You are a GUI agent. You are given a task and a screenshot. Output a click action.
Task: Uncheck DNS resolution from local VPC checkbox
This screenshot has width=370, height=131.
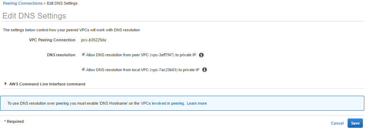[83, 69]
